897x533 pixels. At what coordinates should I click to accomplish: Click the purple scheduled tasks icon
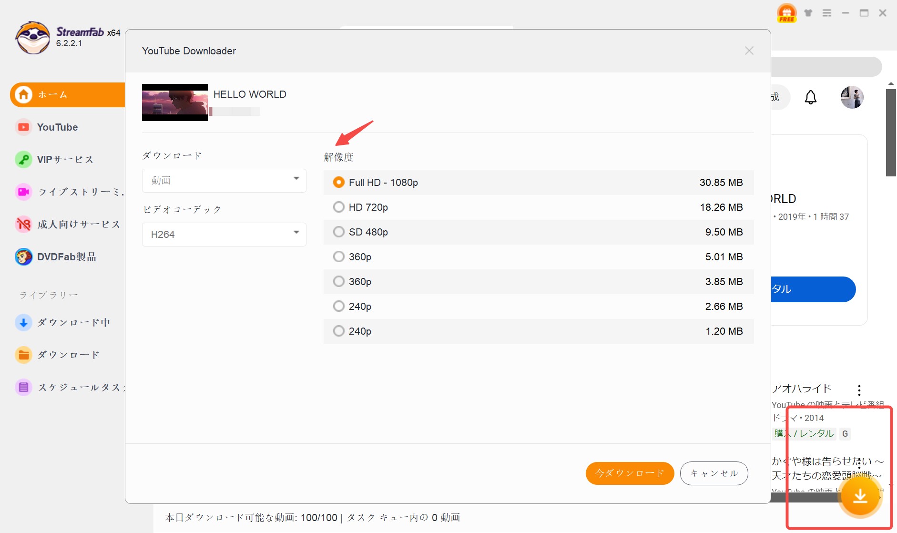(23, 387)
